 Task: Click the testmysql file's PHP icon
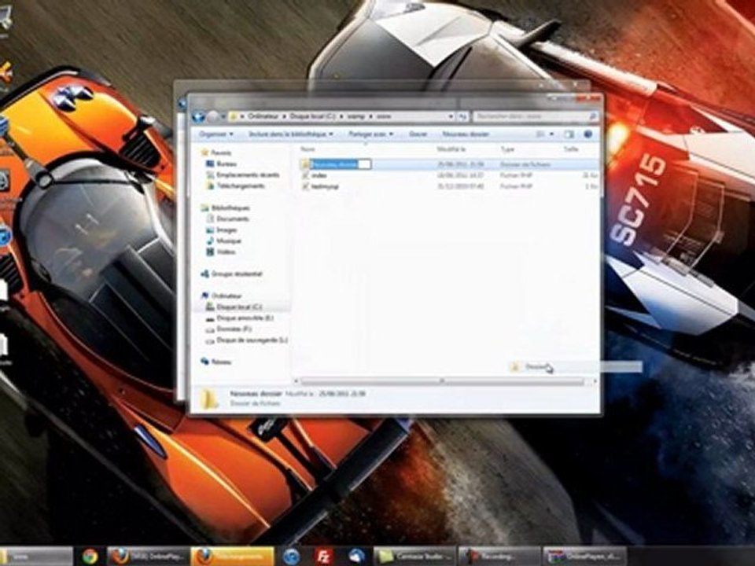tap(305, 186)
